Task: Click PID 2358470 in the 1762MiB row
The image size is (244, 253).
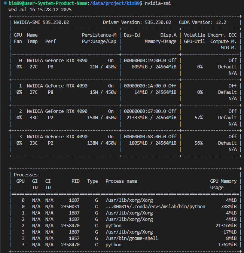Action: 70,245
